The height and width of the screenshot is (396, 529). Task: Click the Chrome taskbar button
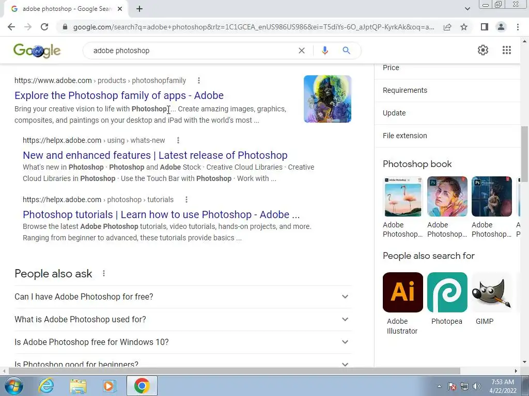click(x=142, y=386)
